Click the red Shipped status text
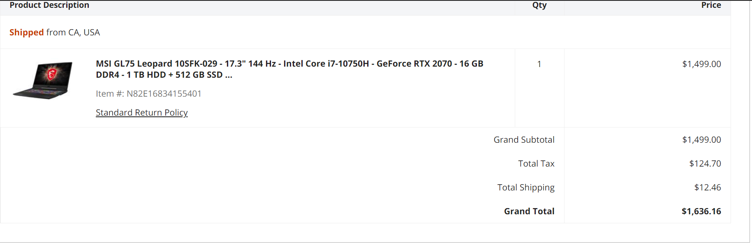 (x=26, y=32)
